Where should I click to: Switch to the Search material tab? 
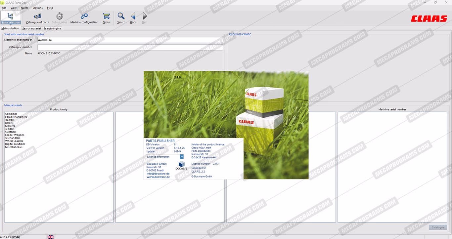pyautogui.click(x=31, y=28)
